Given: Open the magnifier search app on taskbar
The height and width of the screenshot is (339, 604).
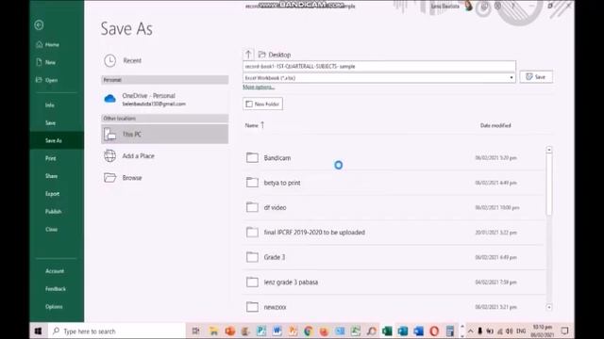Looking at the screenshot, I should pyautogui.click(x=371, y=331).
